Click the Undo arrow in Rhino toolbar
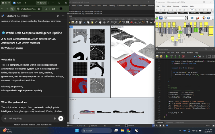The height and width of the screenshot is (134, 215). [x=96, y=22]
